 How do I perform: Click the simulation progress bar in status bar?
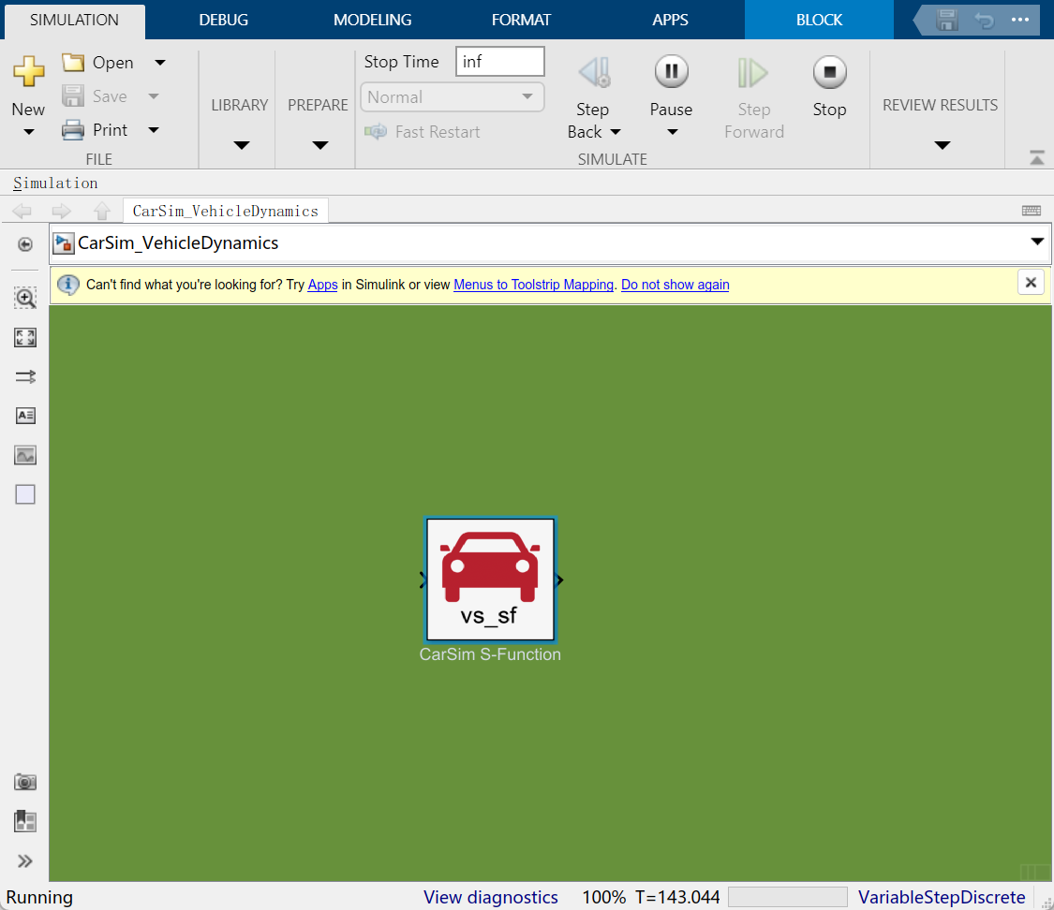click(x=788, y=897)
